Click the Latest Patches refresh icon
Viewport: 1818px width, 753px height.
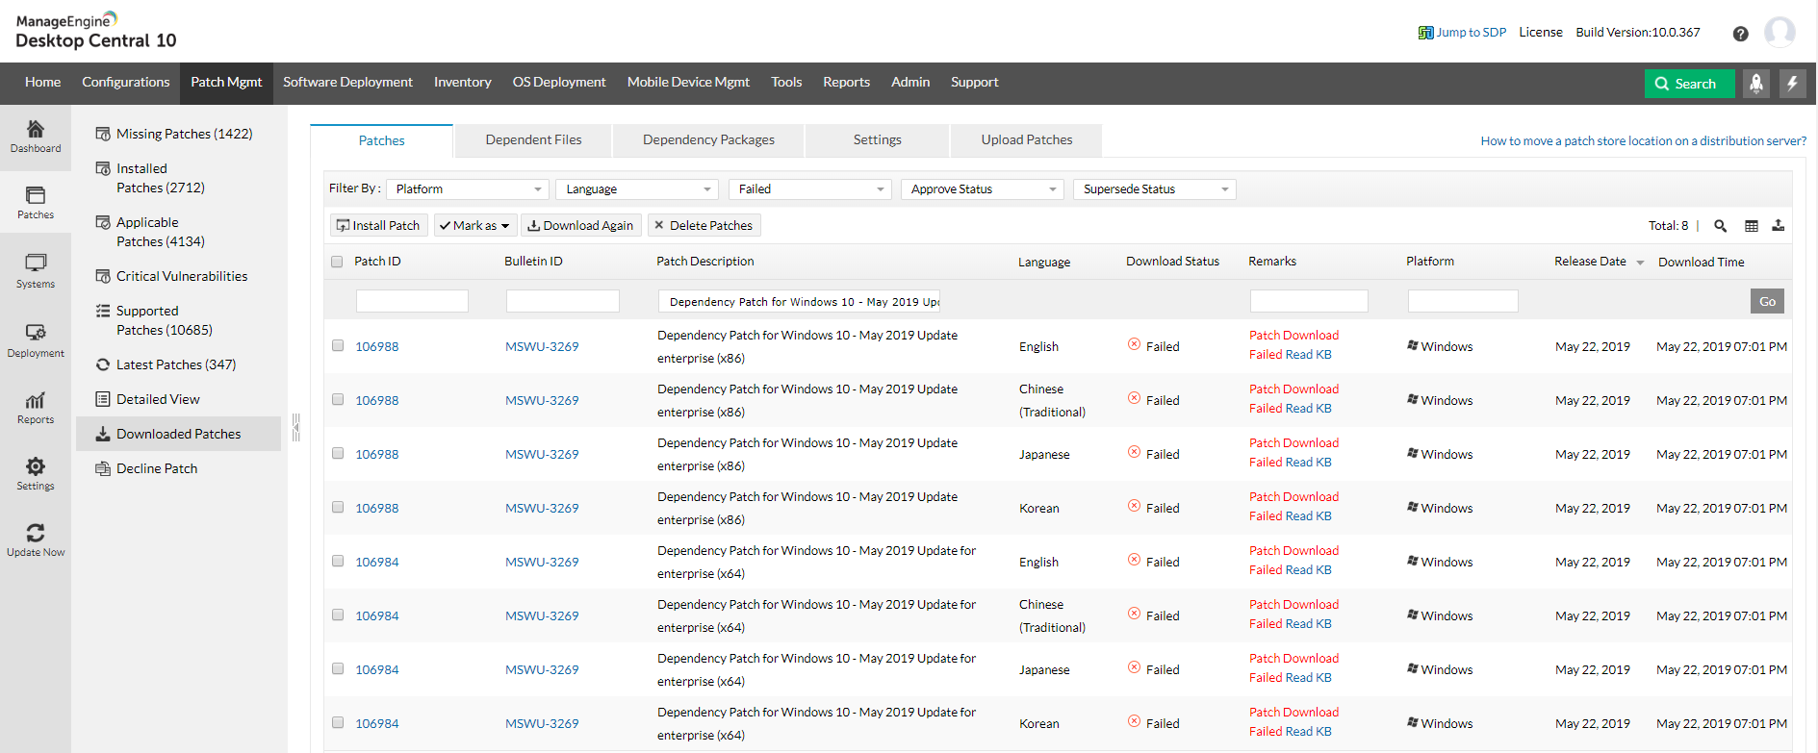[103, 364]
